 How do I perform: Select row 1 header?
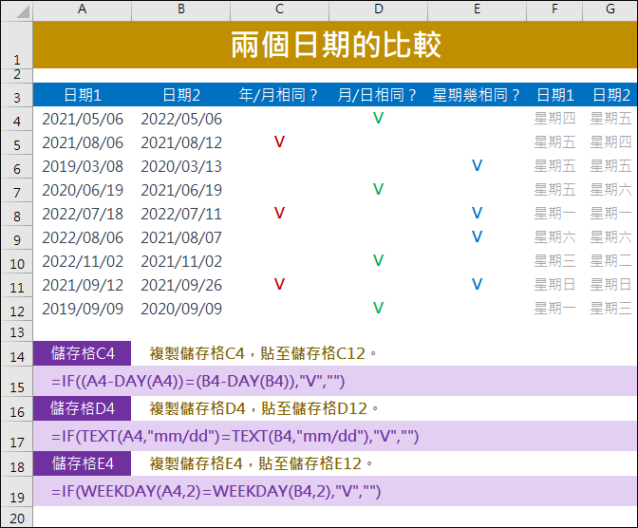17,45
